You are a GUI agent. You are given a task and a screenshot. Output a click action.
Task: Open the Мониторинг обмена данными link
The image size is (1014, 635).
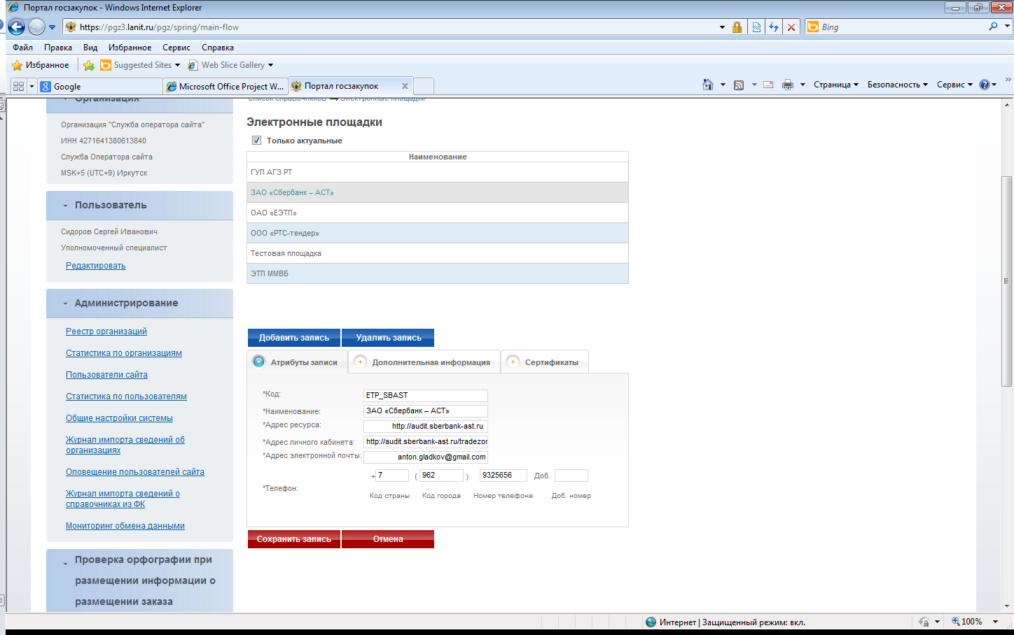[x=125, y=526]
